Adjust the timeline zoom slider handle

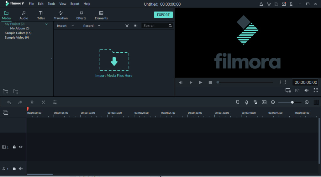click(292, 102)
